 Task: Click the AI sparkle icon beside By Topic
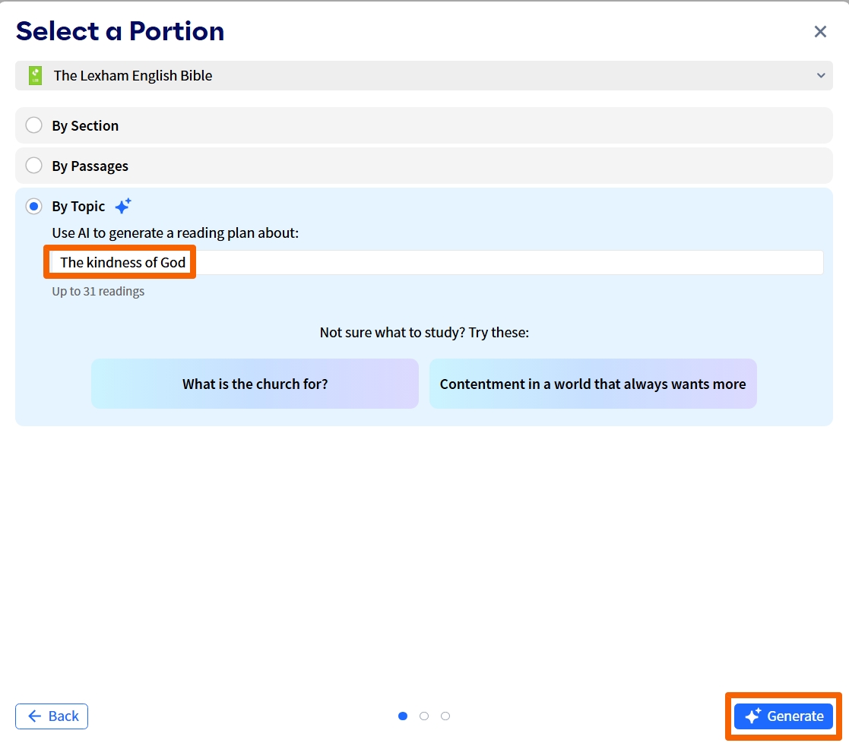point(123,206)
